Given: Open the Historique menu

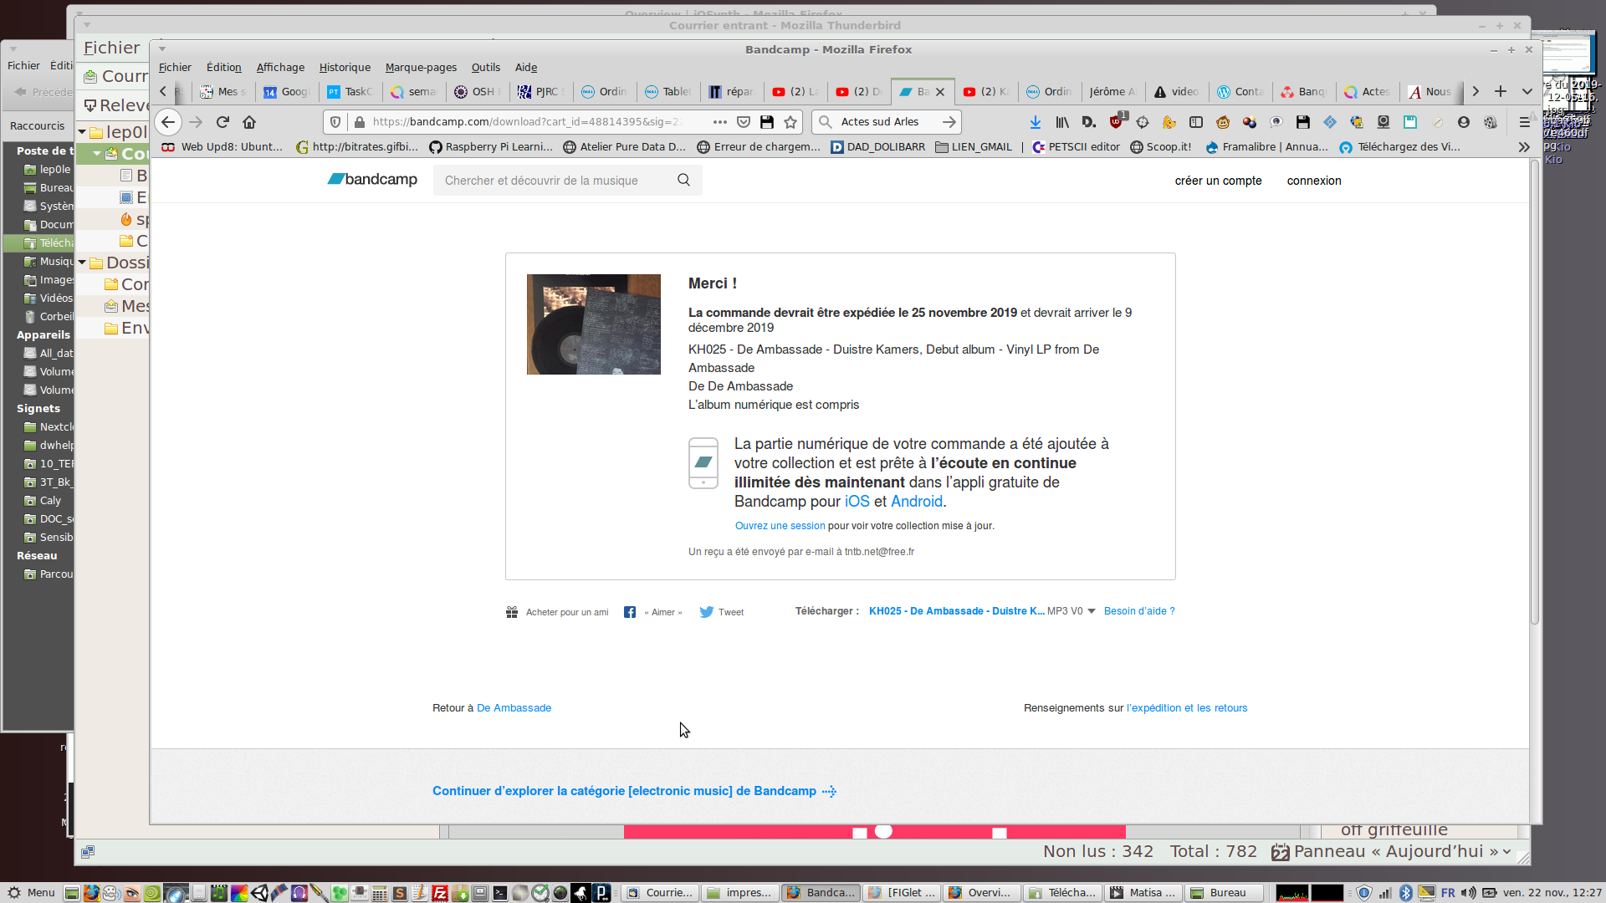Looking at the screenshot, I should pyautogui.click(x=344, y=67).
